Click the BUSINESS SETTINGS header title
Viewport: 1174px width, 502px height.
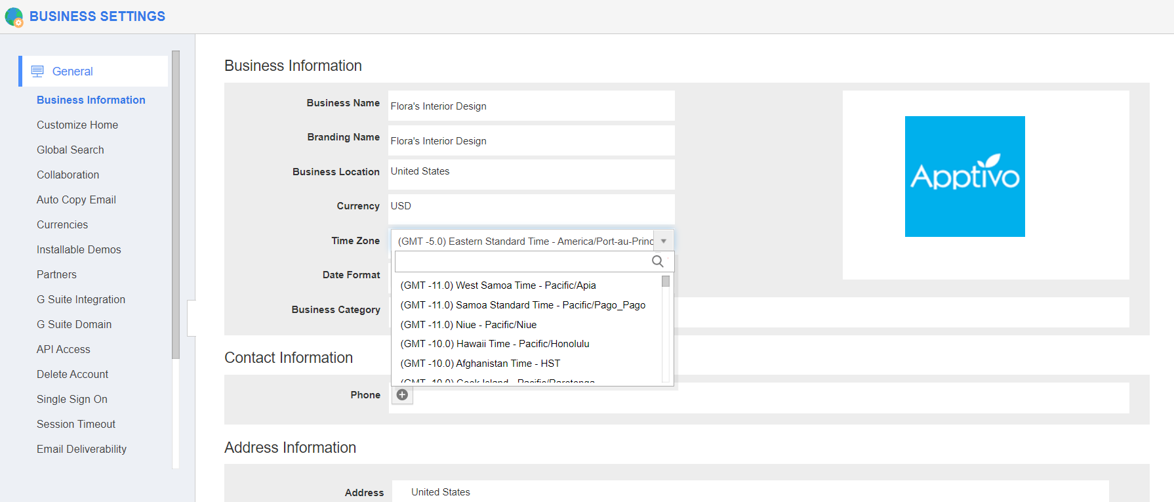[x=98, y=16]
